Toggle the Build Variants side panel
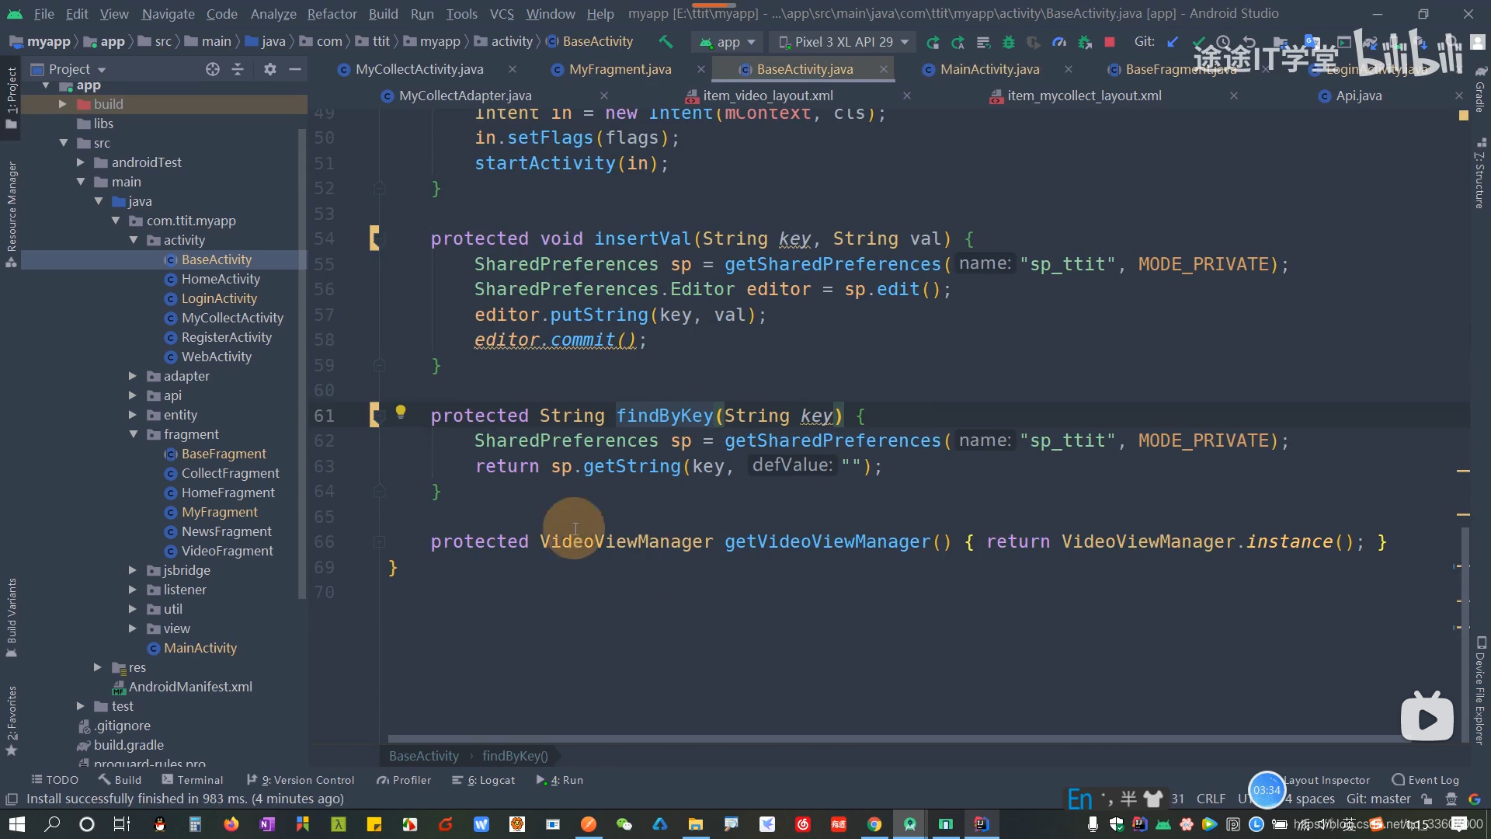Viewport: 1491px width, 839px height. pos(12,617)
